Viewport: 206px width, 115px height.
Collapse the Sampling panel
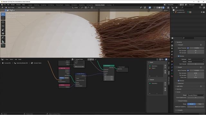click(x=179, y=42)
